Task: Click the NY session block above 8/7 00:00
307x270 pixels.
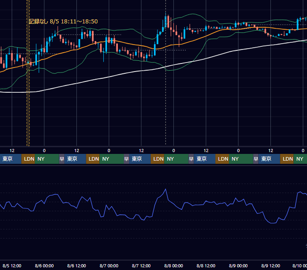Action: (112, 159)
